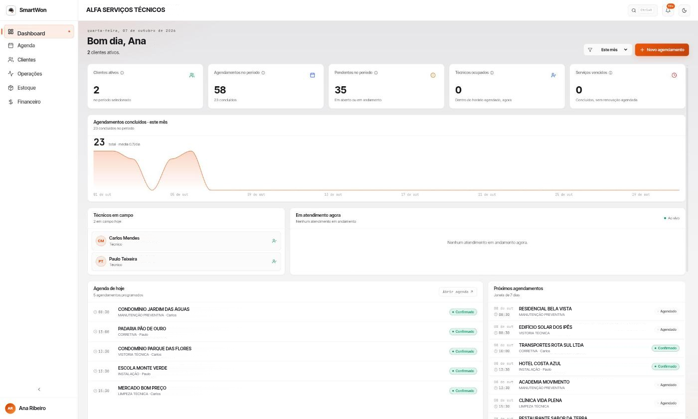
Task: Click info icon beside 'Serviços vencidos'
Action: [610, 73]
